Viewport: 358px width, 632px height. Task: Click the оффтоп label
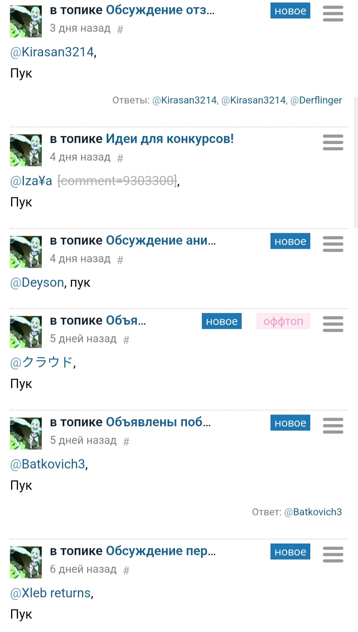point(283,321)
